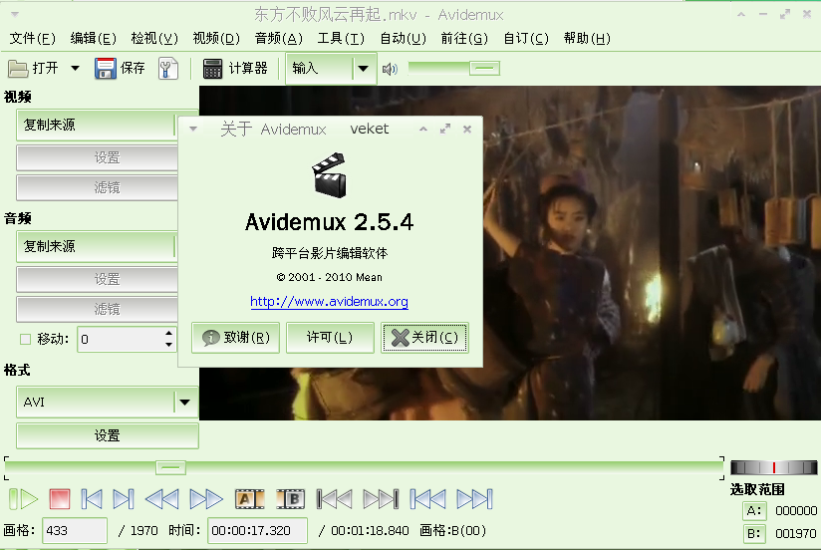Click the timeline position slider handle
This screenshot has width=821, height=550.
(x=170, y=466)
